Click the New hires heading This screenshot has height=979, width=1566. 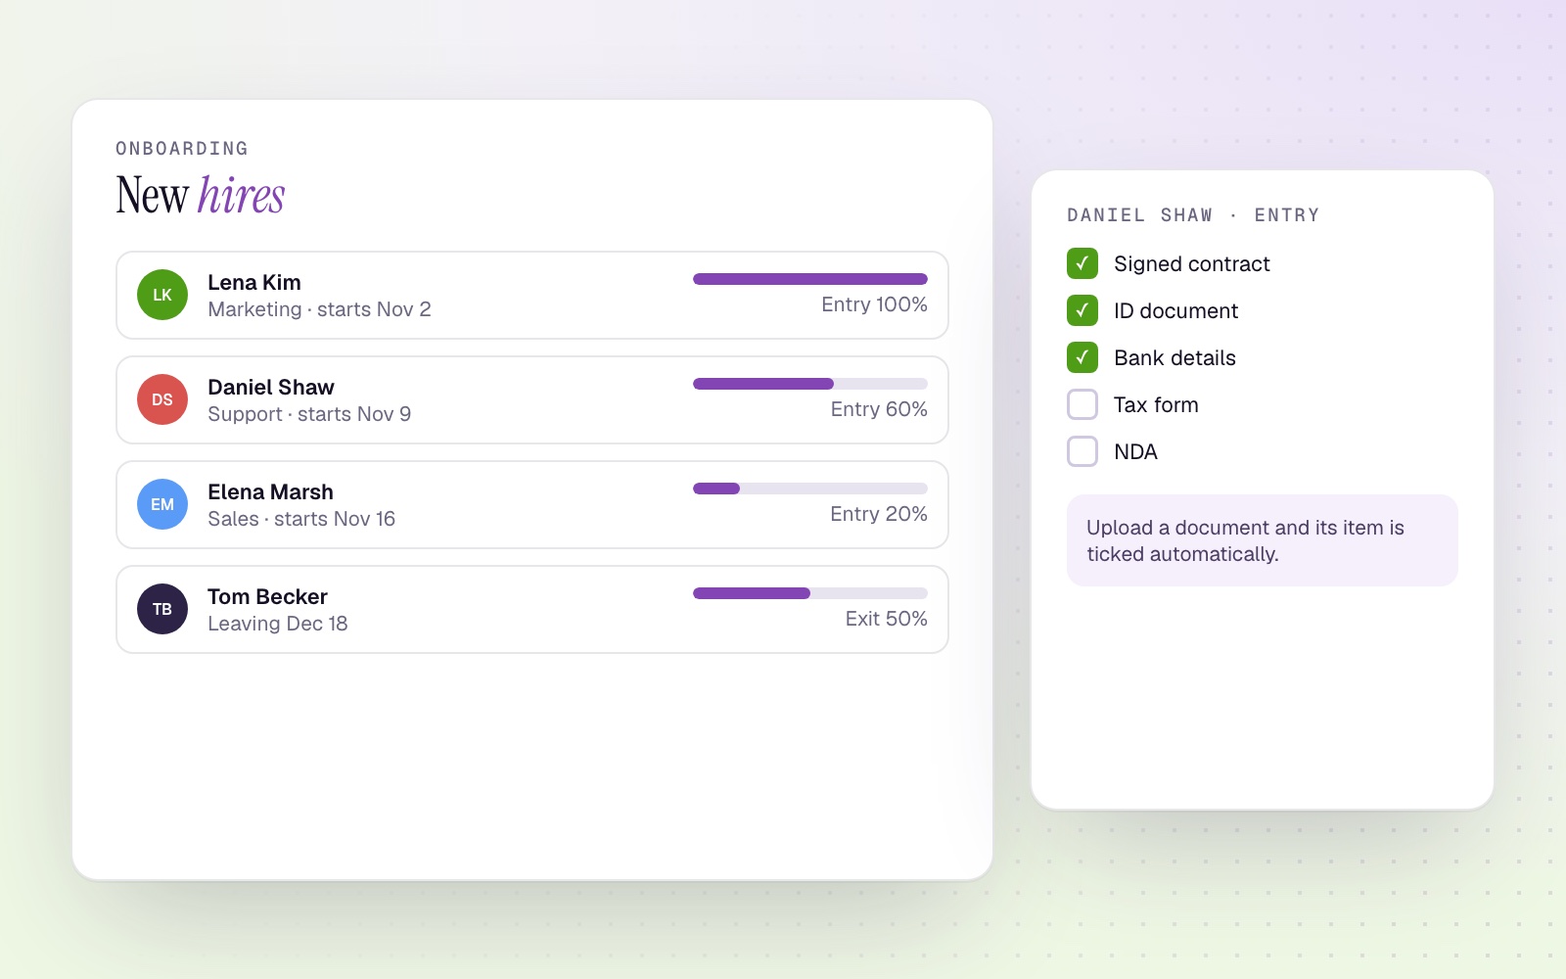(201, 195)
